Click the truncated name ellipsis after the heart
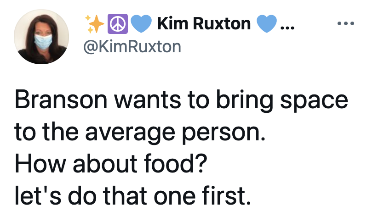 coord(287,28)
